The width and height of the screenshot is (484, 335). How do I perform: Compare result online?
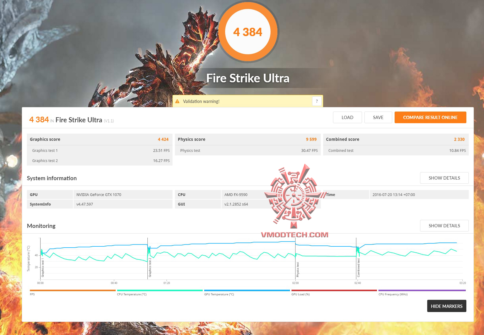[430, 118]
